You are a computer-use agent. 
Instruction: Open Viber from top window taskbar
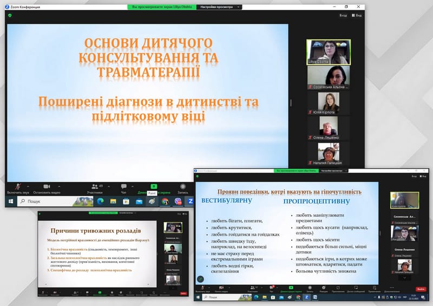[178, 202]
